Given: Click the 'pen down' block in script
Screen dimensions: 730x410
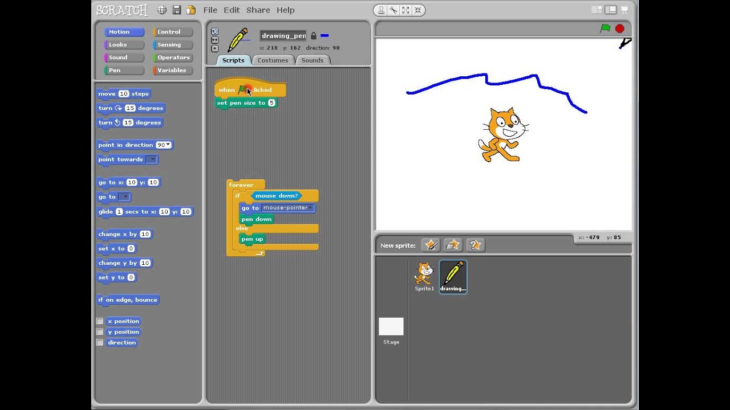Looking at the screenshot, I should [x=257, y=219].
